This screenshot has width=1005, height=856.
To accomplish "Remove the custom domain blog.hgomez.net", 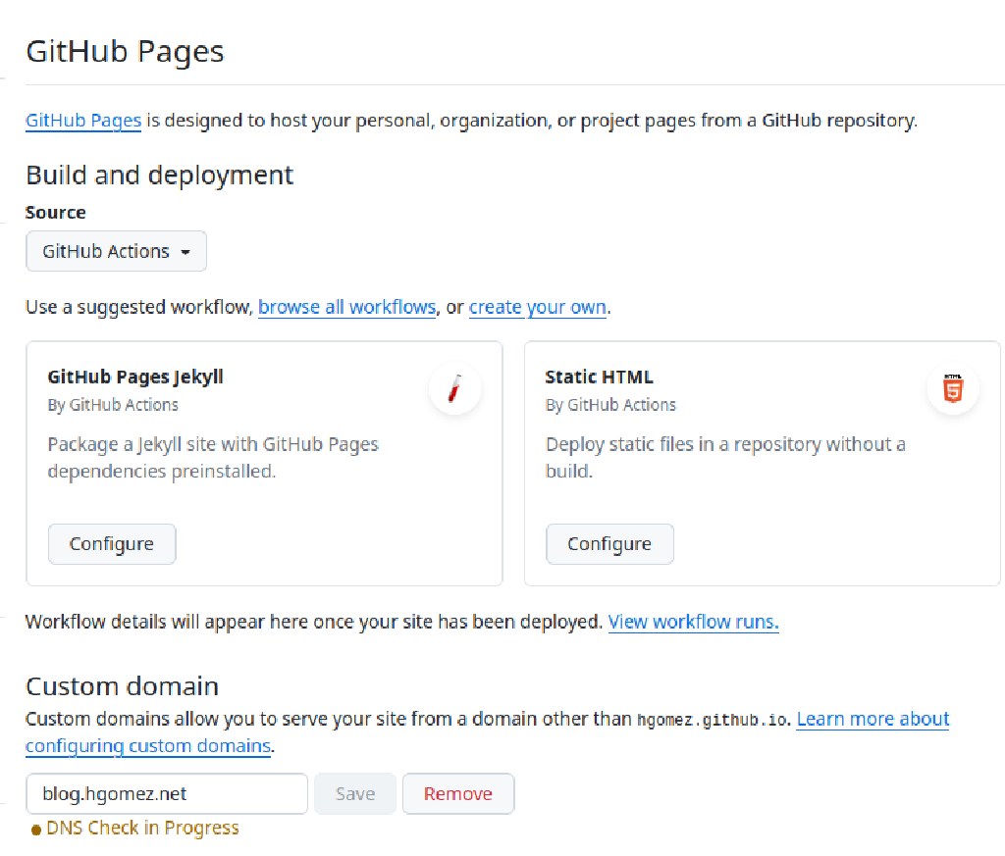I will [x=458, y=793].
